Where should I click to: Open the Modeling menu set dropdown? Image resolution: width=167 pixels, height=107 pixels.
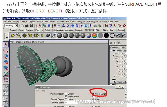(x=16, y=26)
